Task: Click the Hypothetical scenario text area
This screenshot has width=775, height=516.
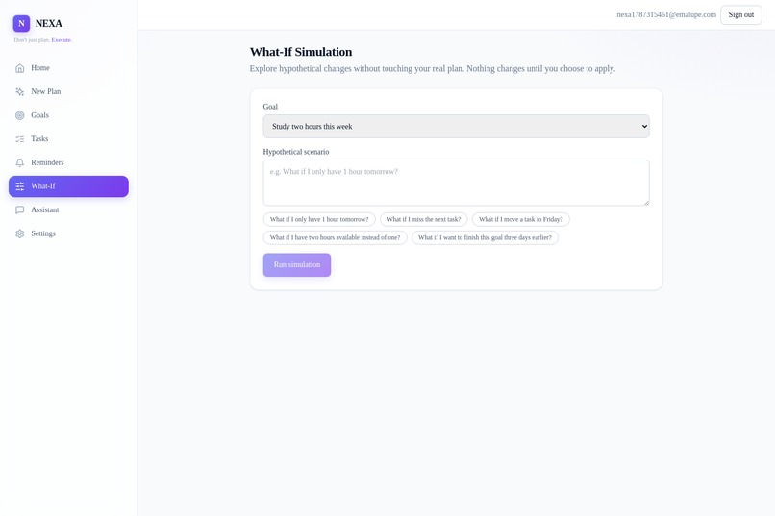Action: click(x=456, y=183)
